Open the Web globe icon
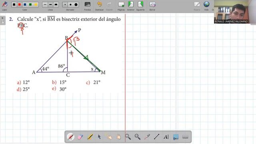 (206, 4)
